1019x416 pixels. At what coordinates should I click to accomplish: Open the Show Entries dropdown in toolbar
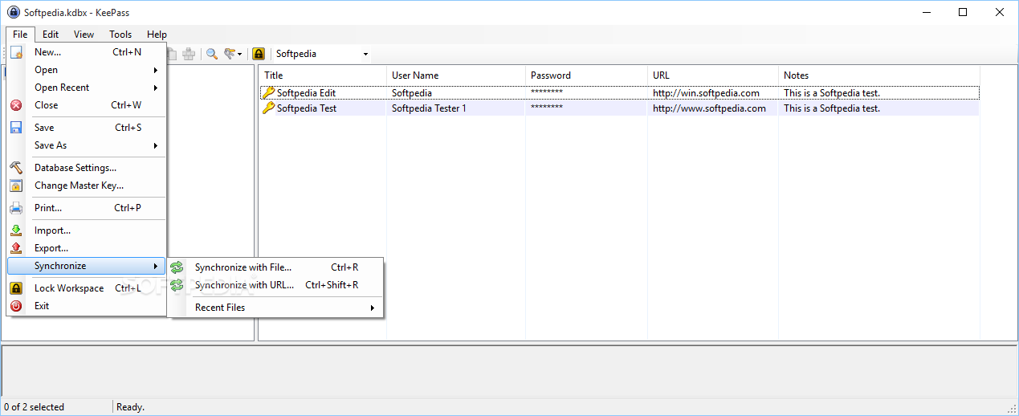234,54
